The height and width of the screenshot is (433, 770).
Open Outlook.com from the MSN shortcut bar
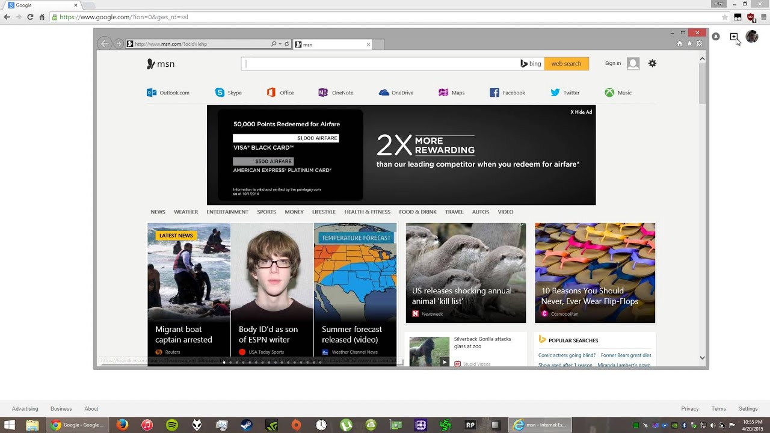point(168,93)
